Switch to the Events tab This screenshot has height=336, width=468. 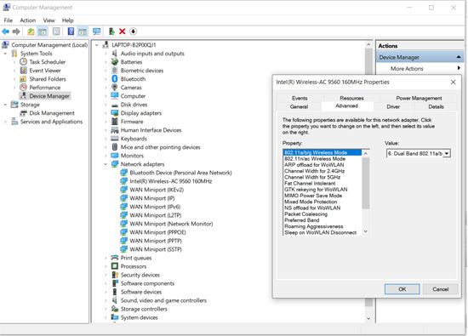300,98
